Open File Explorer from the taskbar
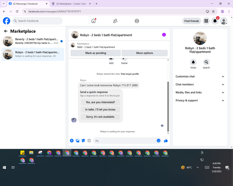The height and width of the screenshot is (186, 233). tap(31, 153)
